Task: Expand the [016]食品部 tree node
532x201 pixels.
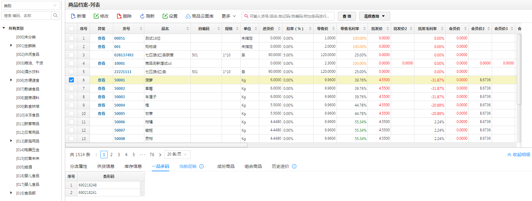Action: (11, 193)
